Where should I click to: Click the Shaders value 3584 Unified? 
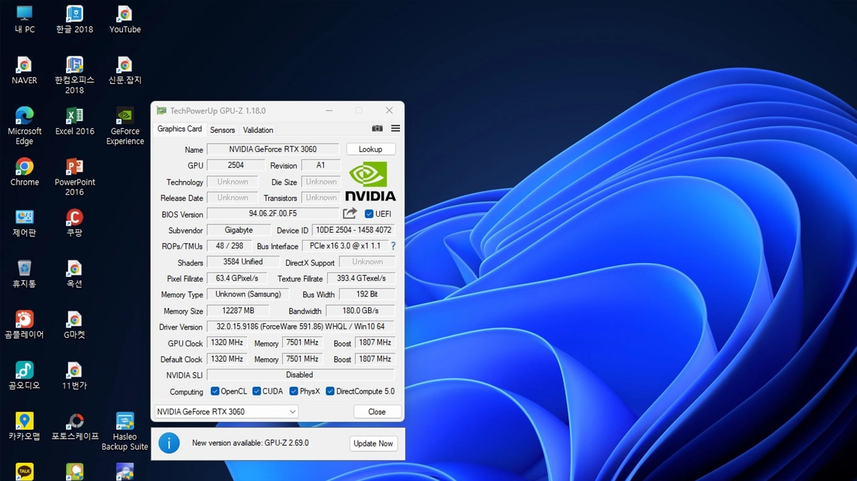[243, 262]
